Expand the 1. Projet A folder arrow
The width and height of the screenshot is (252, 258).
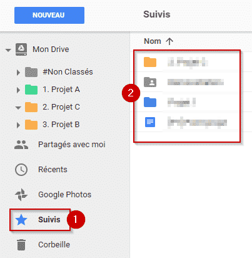click(x=18, y=90)
